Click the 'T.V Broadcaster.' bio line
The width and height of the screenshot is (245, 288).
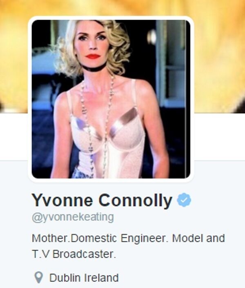[74, 254]
